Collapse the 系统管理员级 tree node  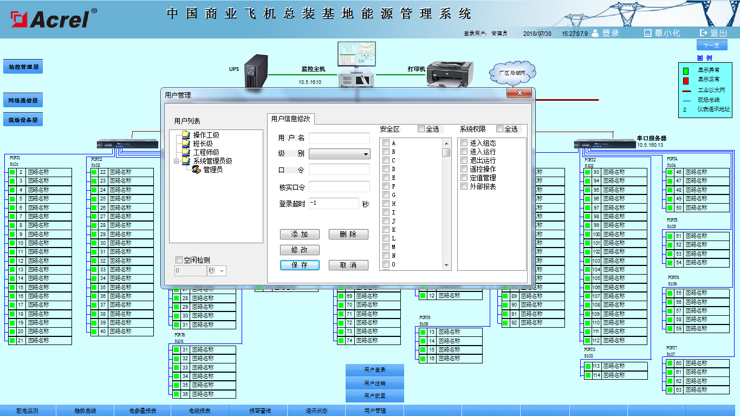click(177, 161)
